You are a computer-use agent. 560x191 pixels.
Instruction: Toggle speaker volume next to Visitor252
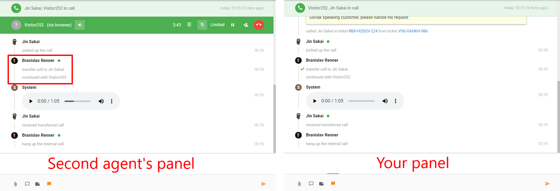80,25
